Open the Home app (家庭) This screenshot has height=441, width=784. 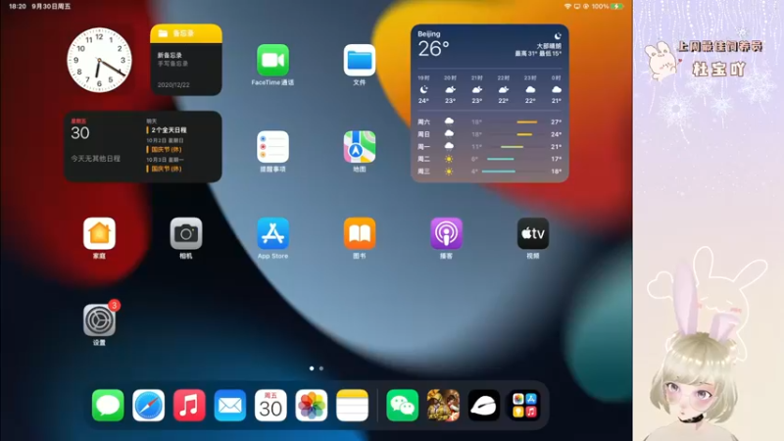click(99, 233)
